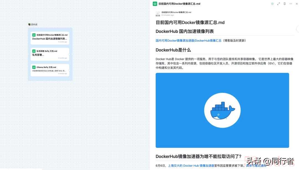
Task: Click green document icon in preview header
Action: [x=155, y=4]
